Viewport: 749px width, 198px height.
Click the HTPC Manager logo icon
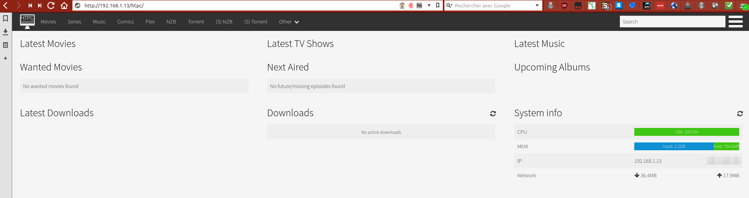(x=27, y=22)
